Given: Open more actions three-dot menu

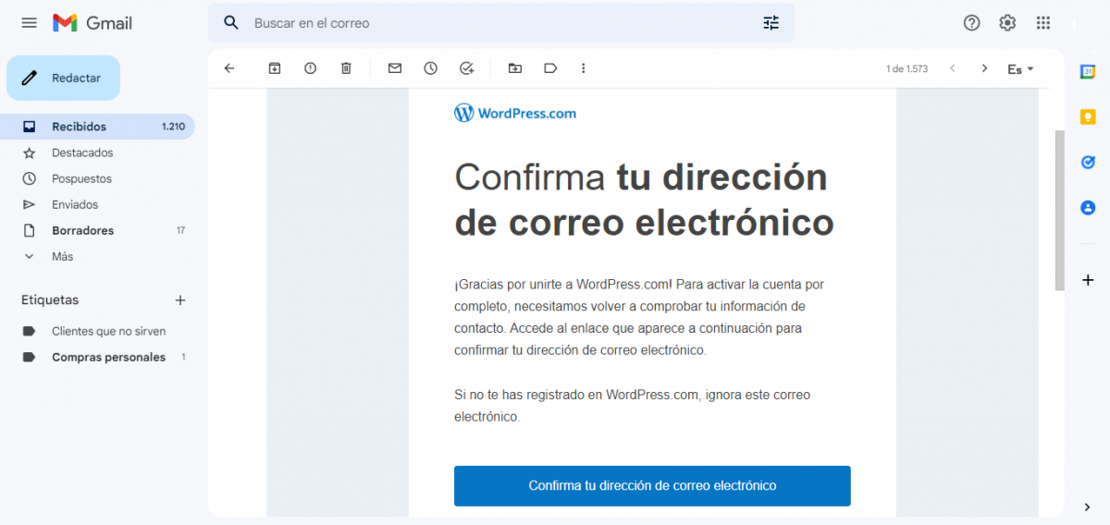Looking at the screenshot, I should tap(583, 68).
